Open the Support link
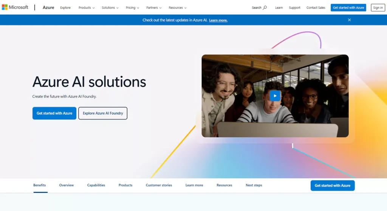Viewport: 387px width, 211px height. (294, 8)
